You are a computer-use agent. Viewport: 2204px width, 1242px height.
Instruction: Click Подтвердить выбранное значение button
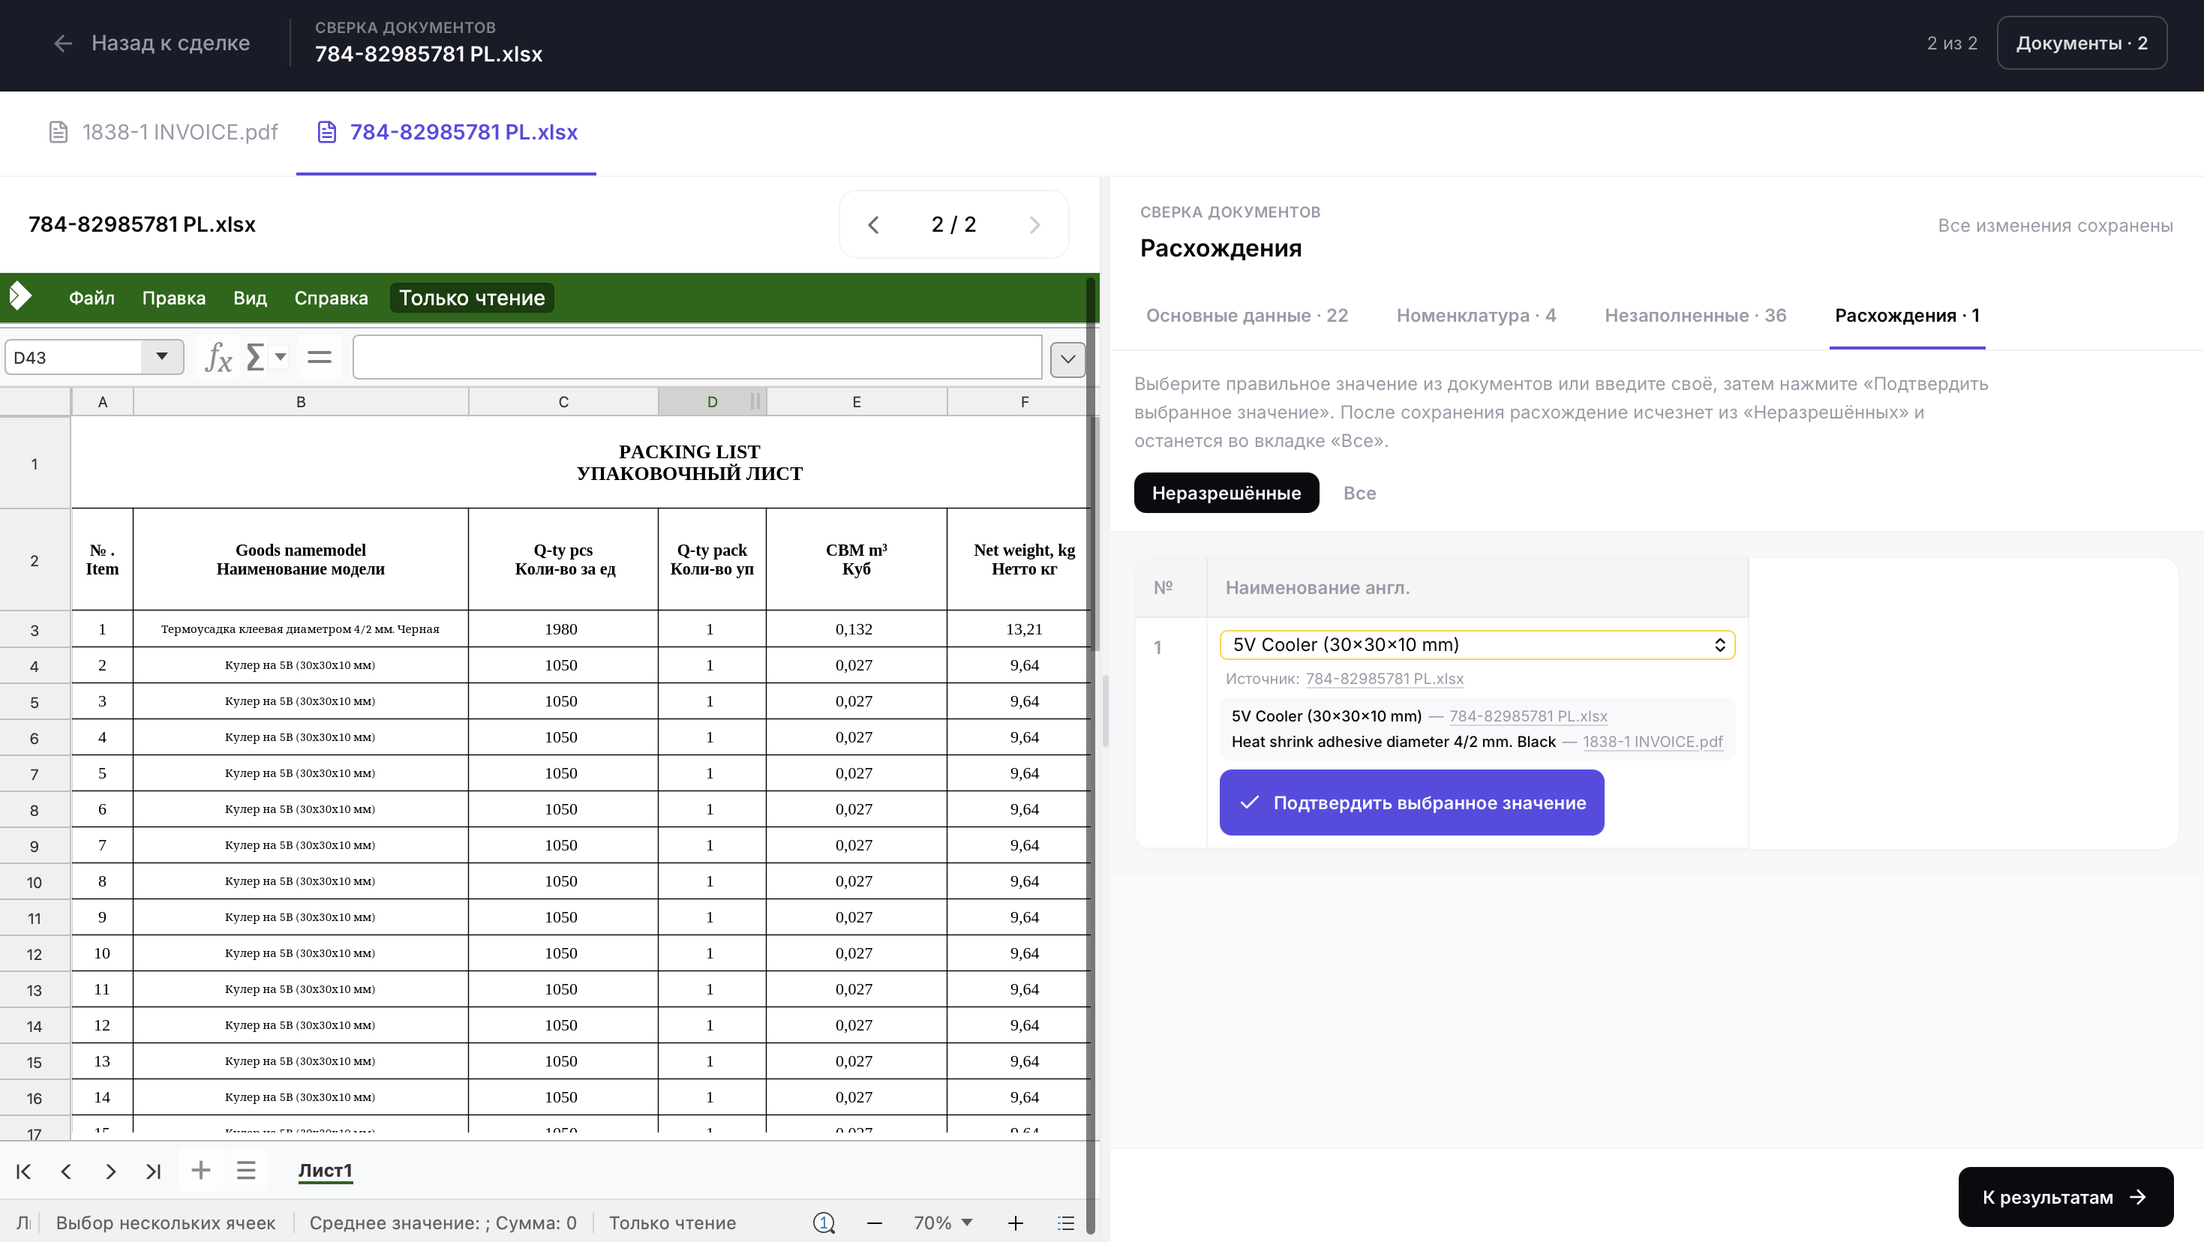point(1412,802)
